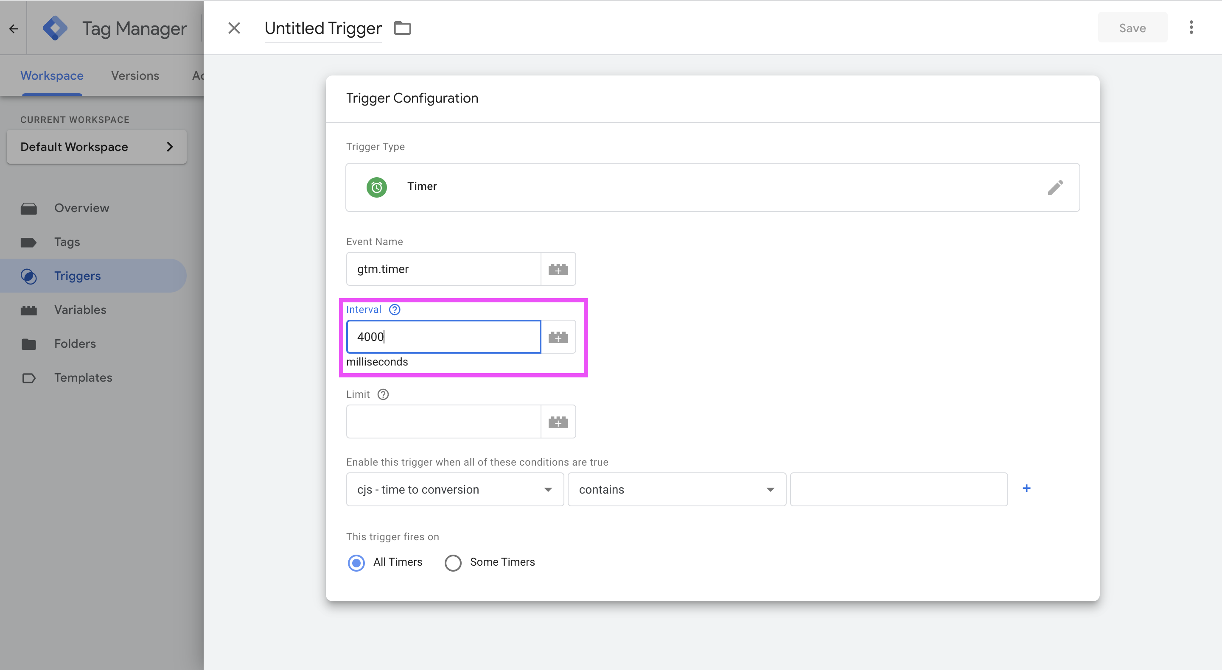Close the Untitled Trigger panel

point(234,28)
